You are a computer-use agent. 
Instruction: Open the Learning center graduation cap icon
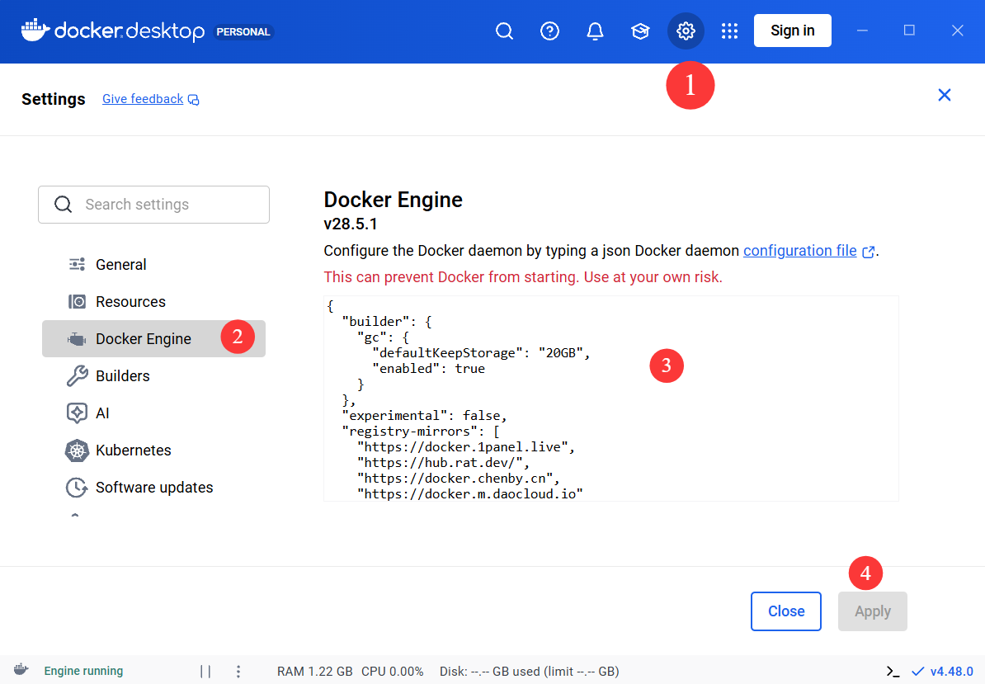pos(640,31)
